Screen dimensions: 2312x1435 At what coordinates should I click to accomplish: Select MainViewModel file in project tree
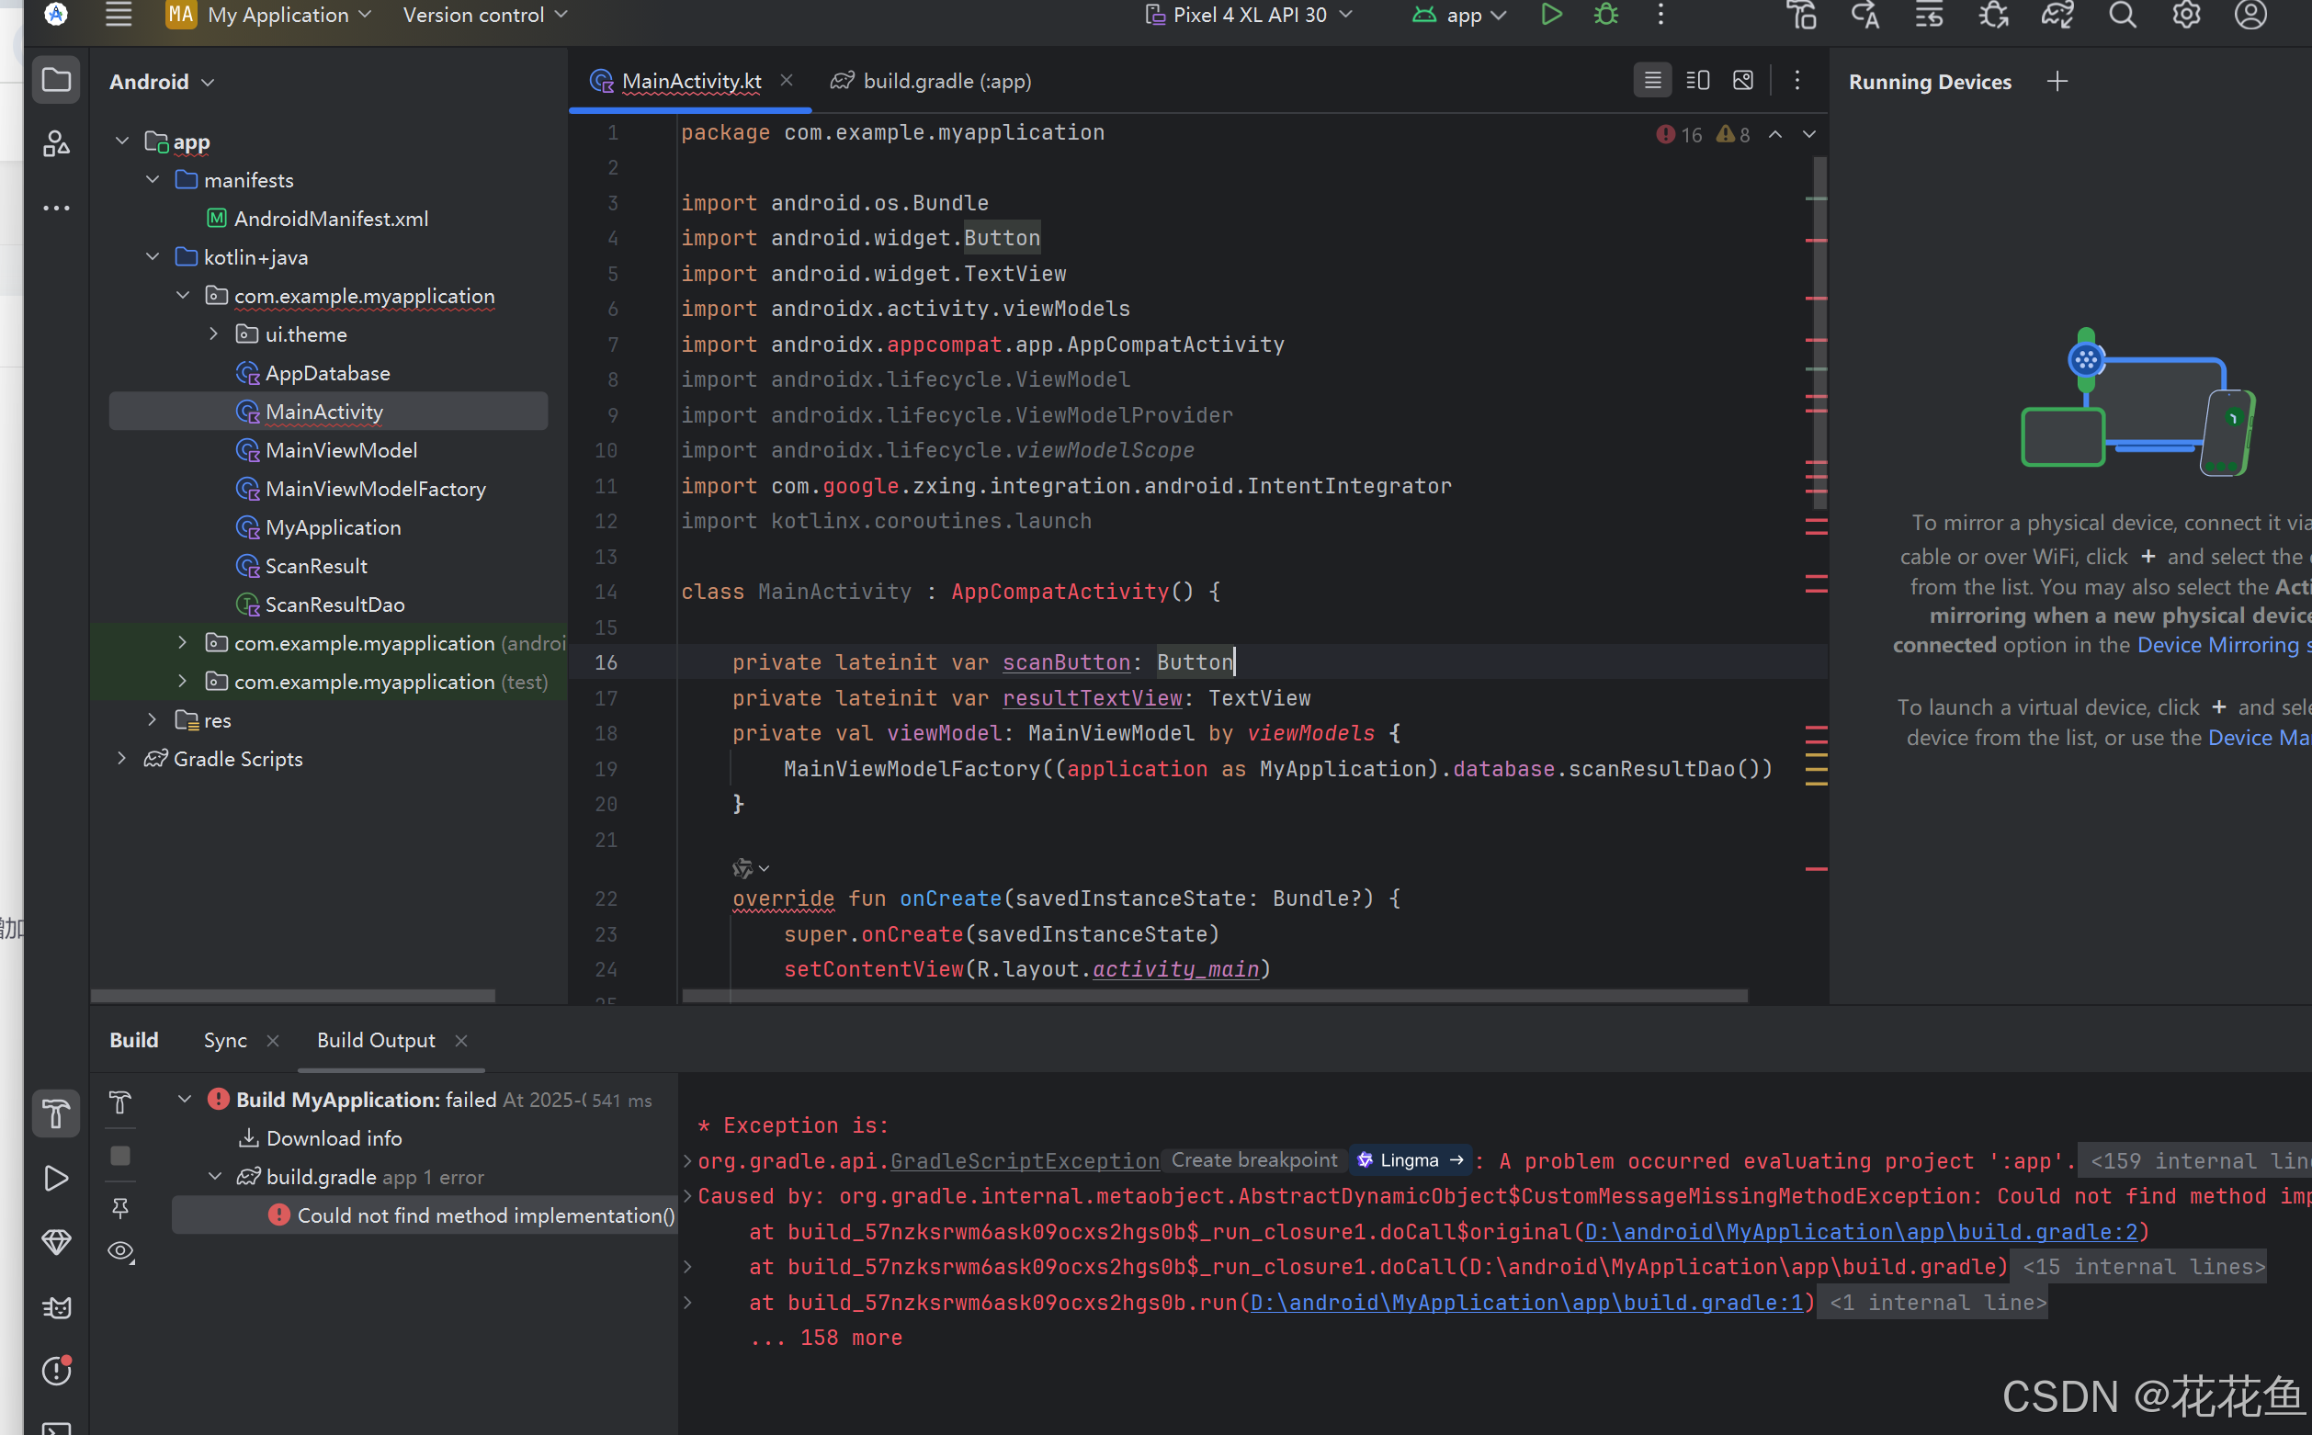coord(341,450)
